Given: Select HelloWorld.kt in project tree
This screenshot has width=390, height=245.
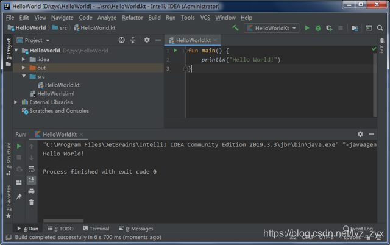Looking at the screenshot, I should click(59, 85).
